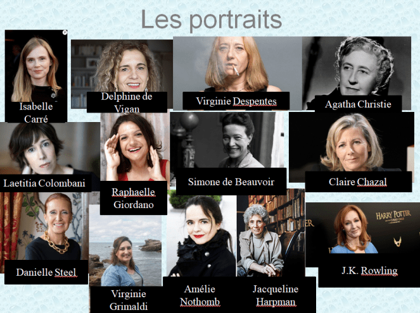Click the Jacqueline Harpman caption box

tap(276, 295)
